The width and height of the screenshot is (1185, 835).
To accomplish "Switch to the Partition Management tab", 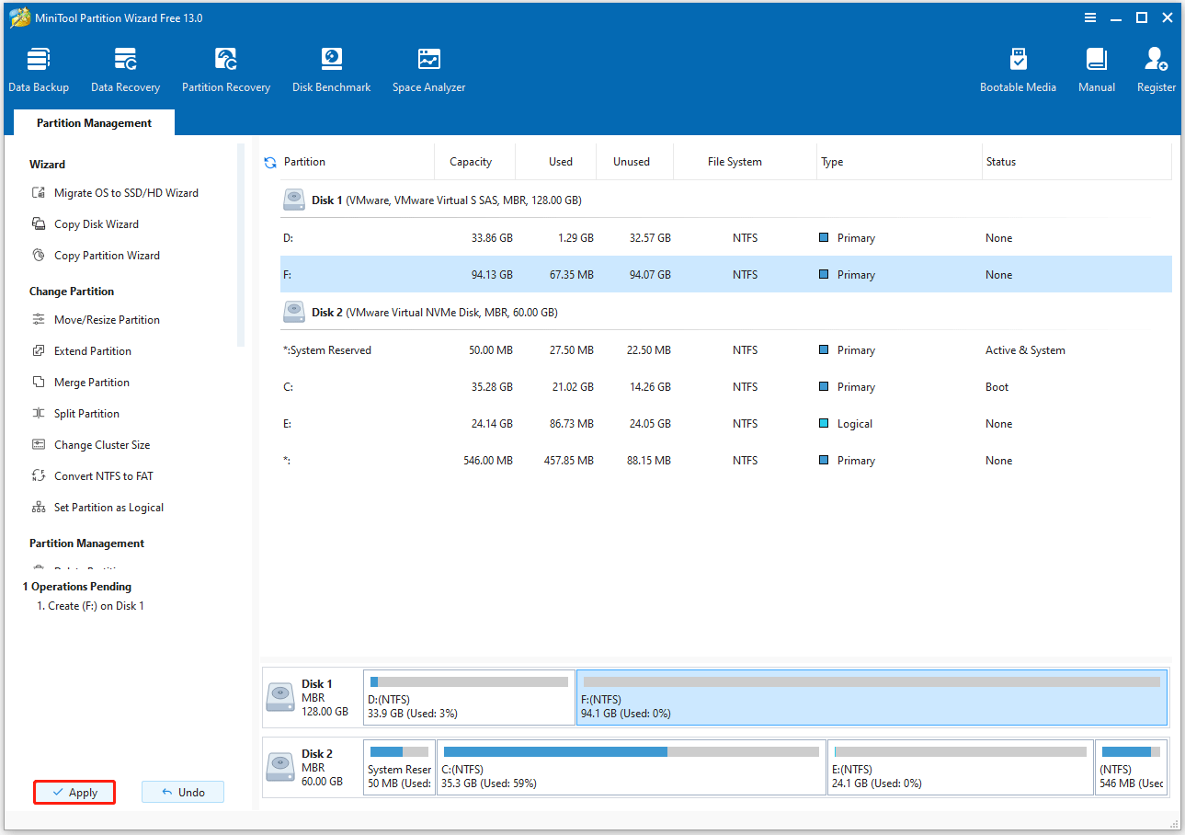I will pyautogui.click(x=93, y=121).
